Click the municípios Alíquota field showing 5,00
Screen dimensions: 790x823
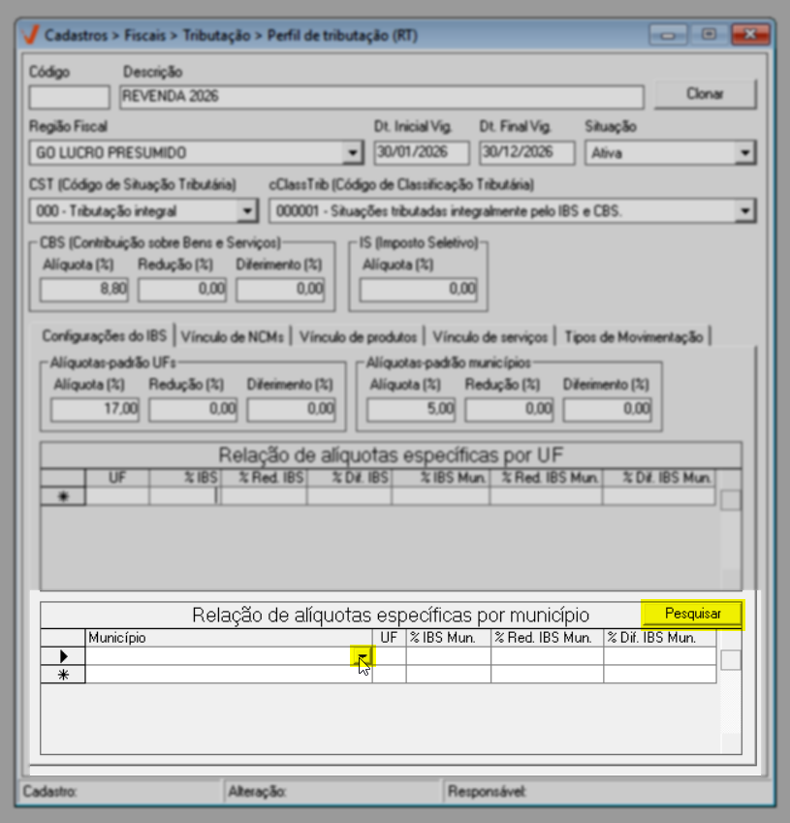411,409
